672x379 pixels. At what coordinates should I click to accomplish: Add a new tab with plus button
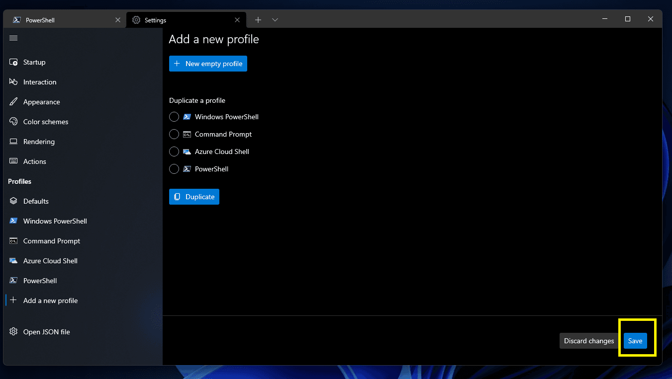pos(258,20)
